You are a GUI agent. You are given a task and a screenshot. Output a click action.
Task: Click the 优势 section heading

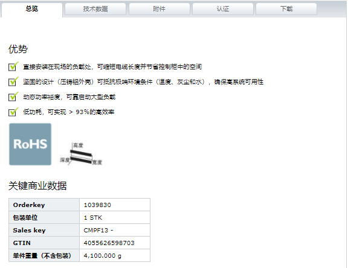(x=18, y=49)
